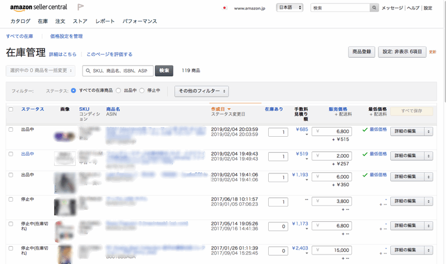The width and height of the screenshot is (446, 264).
Task: Select the 停止中 status radio button
Action: tap(142, 91)
